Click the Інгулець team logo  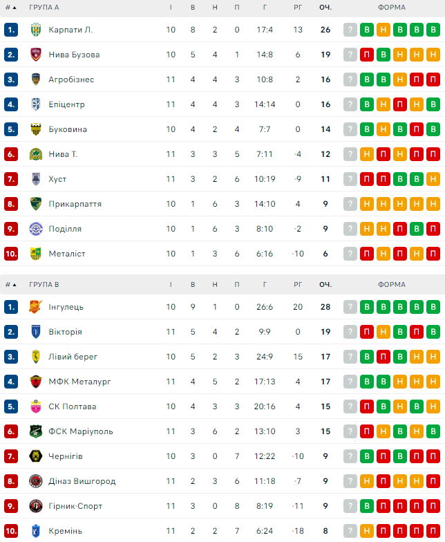pyautogui.click(x=36, y=307)
